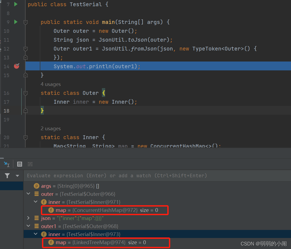Expand the json variable node
The height and width of the screenshot is (249, 291).
[x=29, y=218]
